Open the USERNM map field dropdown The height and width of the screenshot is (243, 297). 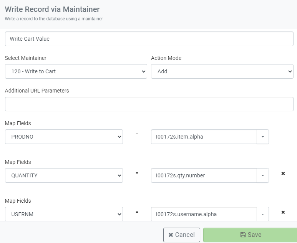[64, 214]
